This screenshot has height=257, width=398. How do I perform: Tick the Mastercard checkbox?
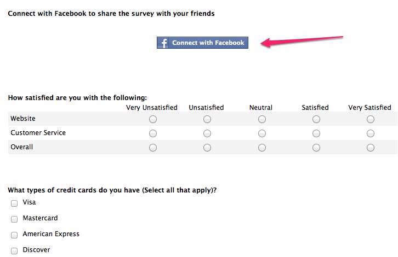(x=14, y=219)
